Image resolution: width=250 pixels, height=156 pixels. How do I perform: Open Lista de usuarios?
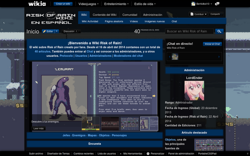click(x=107, y=154)
